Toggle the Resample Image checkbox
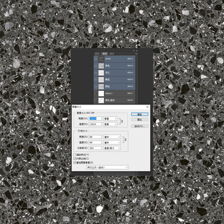This screenshot has height=224, width=224. (75, 162)
